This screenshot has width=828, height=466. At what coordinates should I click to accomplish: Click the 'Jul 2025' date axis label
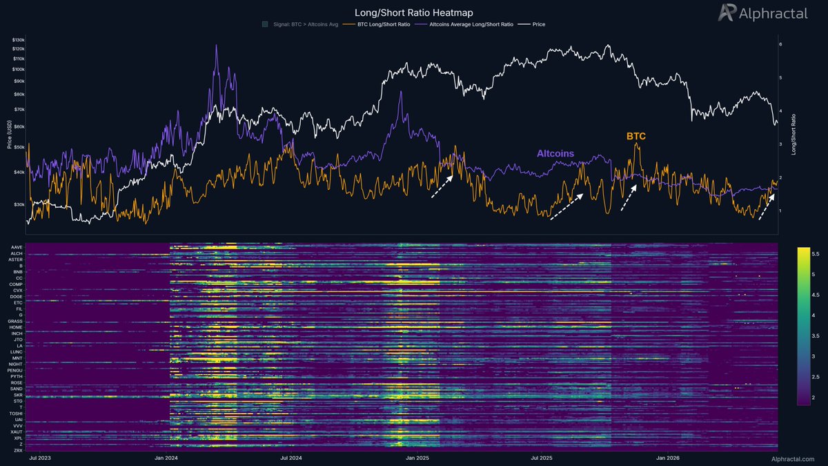(542, 457)
